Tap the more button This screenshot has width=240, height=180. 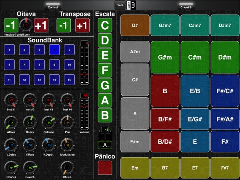point(120,5)
